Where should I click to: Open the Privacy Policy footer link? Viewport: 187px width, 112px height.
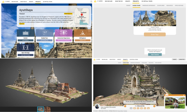(120, 111)
